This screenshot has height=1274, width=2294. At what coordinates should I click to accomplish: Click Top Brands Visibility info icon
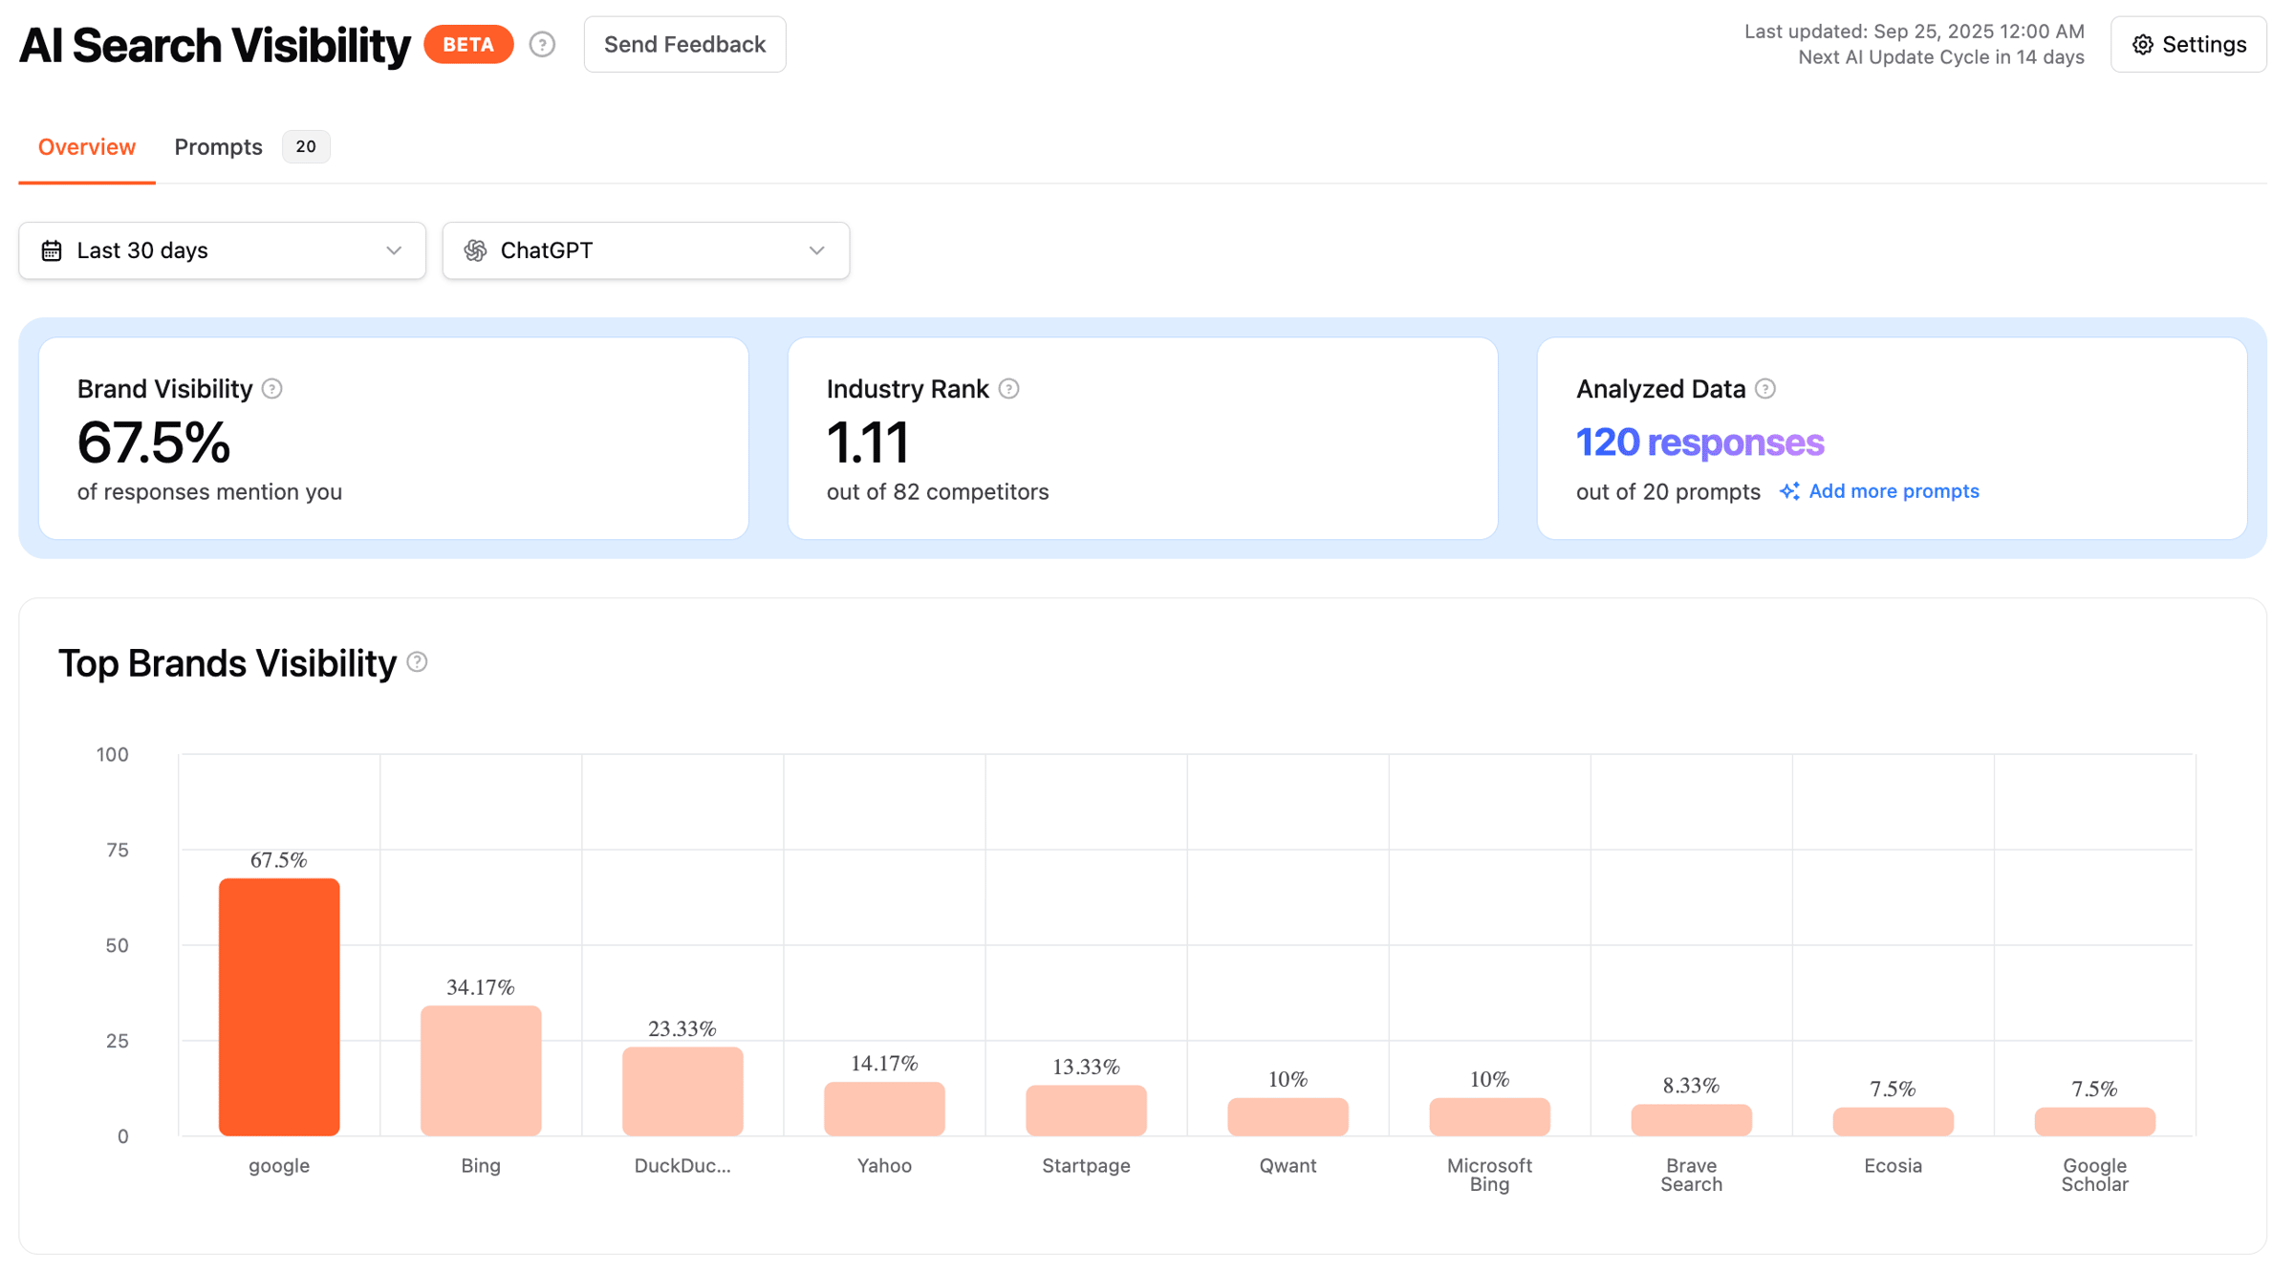coord(418,662)
